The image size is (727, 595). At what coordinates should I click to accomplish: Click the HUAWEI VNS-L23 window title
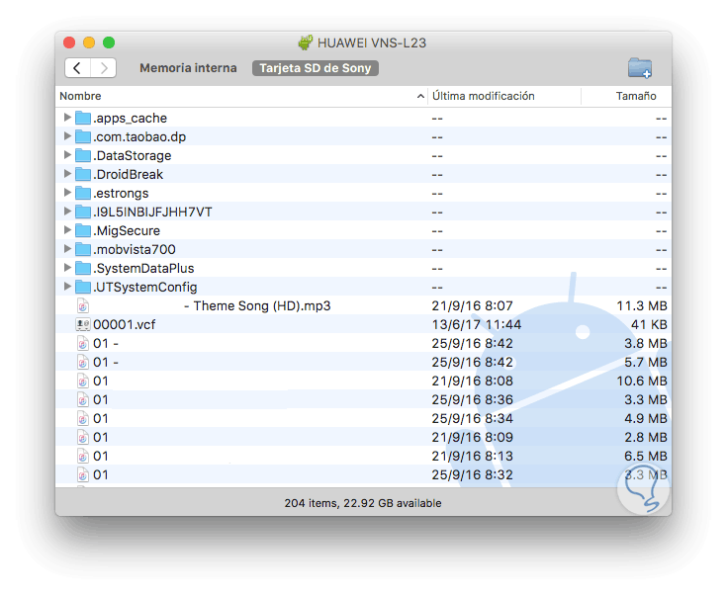click(372, 42)
